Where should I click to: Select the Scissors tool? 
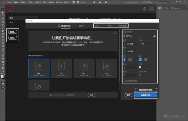pos(3,49)
